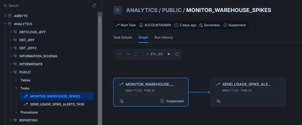Switch to the Run History tab

pos(164,37)
